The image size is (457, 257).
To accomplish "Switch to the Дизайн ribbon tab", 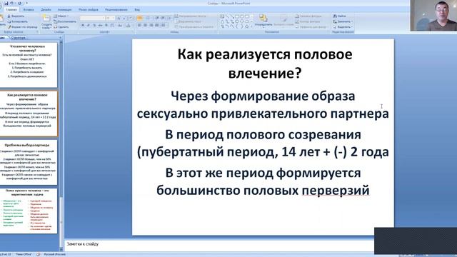I will pos(46,9).
